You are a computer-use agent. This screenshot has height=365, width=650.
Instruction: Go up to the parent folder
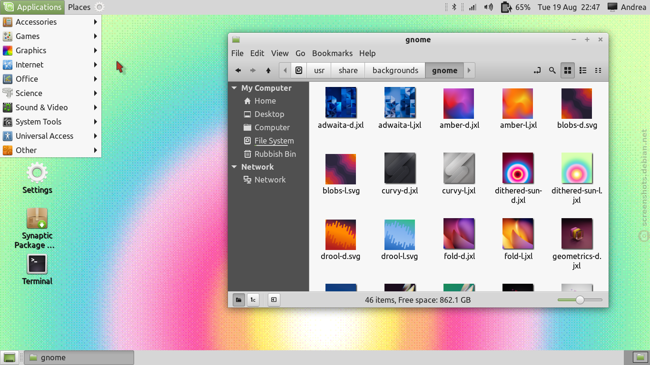point(268,70)
